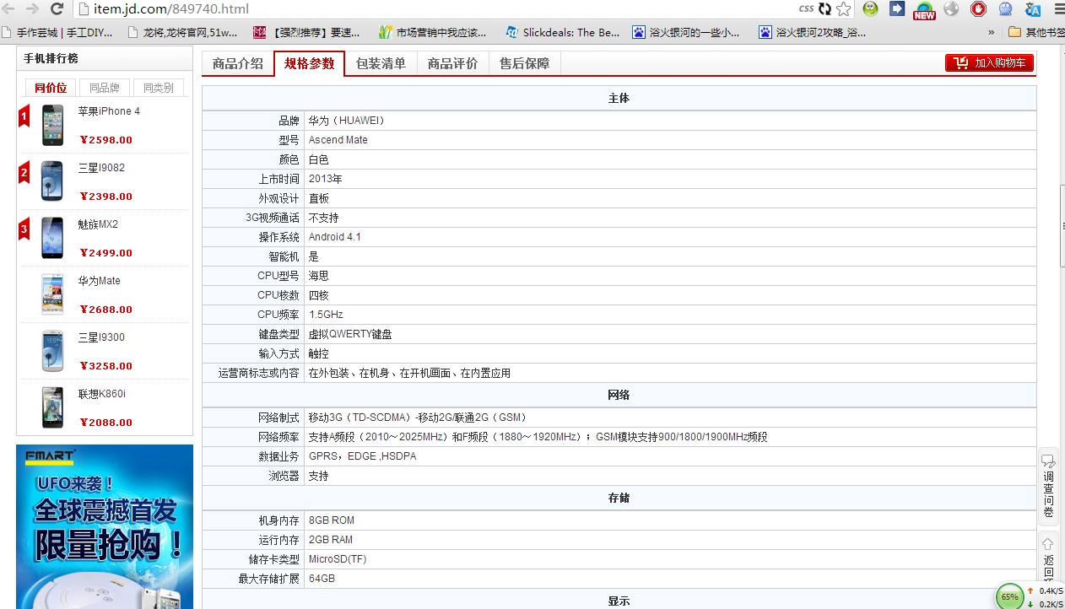Click the ￥2688.00 price
Image resolution: width=1065 pixels, height=609 pixels.
point(105,310)
